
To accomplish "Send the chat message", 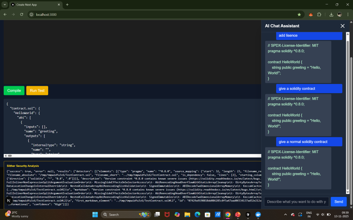I will point(339,202).
